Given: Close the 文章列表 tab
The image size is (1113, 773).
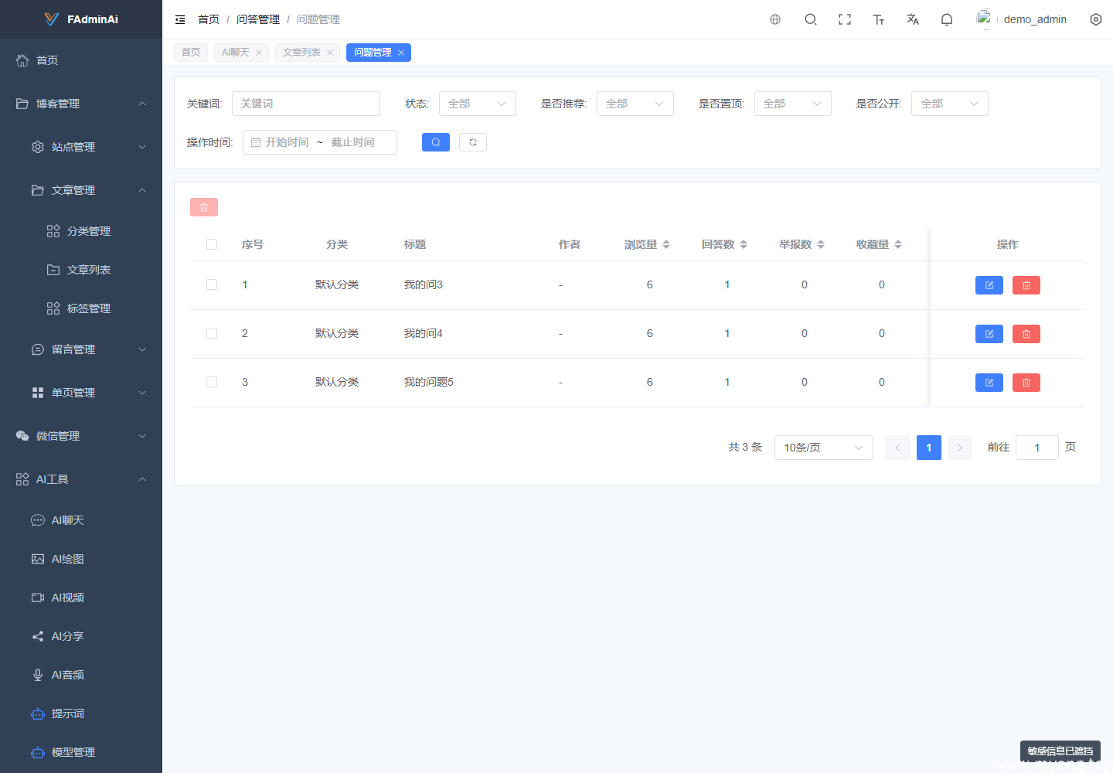Looking at the screenshot, I should pos(330,53).
